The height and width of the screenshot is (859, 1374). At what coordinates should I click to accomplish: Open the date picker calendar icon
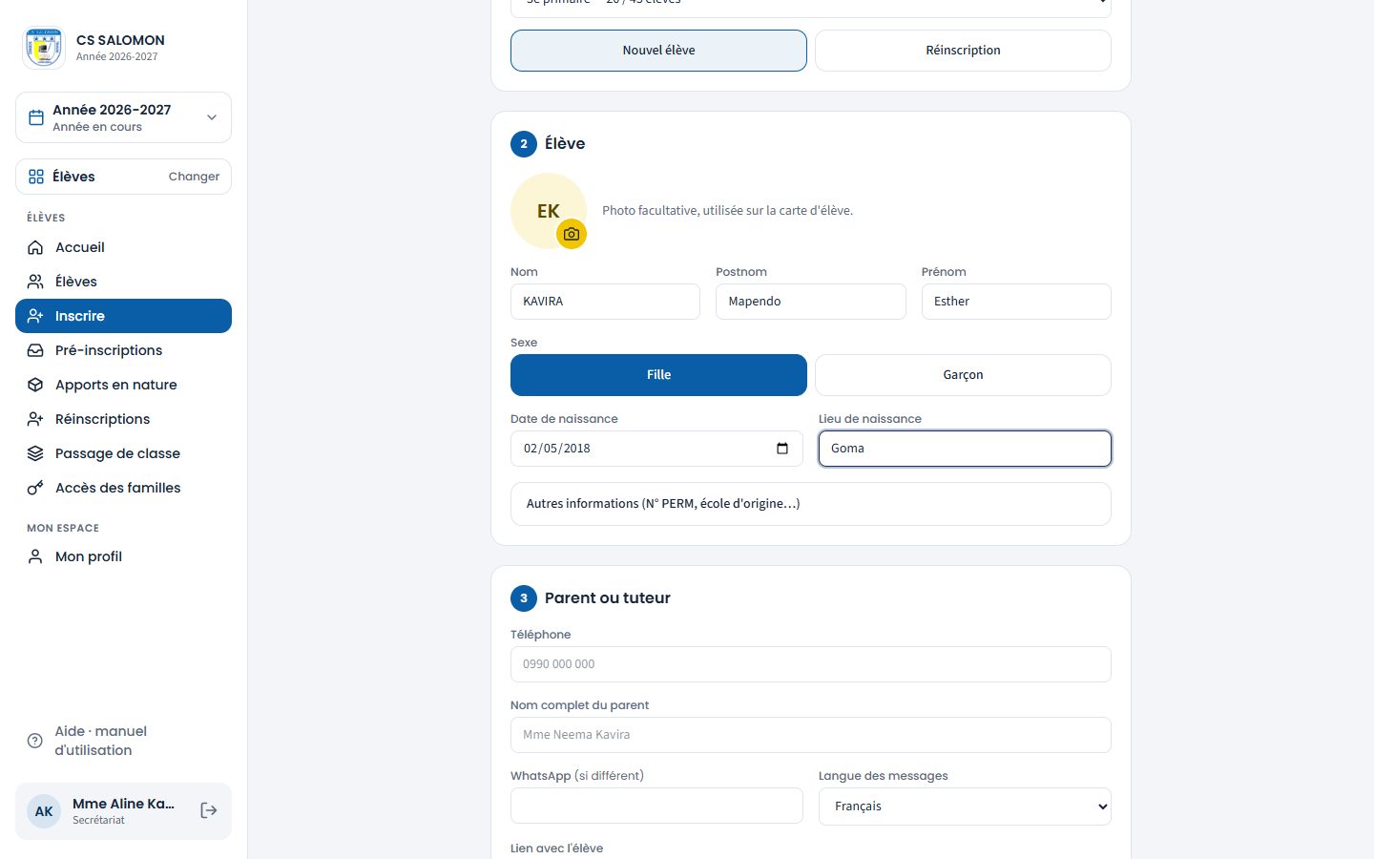click(782, 449)
